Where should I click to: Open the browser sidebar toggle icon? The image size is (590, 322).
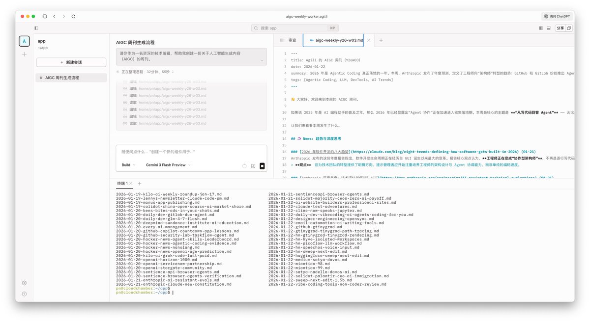click(45, 16)
